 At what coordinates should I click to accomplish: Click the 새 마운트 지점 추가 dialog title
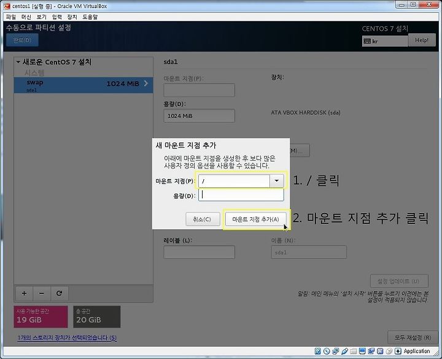tap(186, 145)
